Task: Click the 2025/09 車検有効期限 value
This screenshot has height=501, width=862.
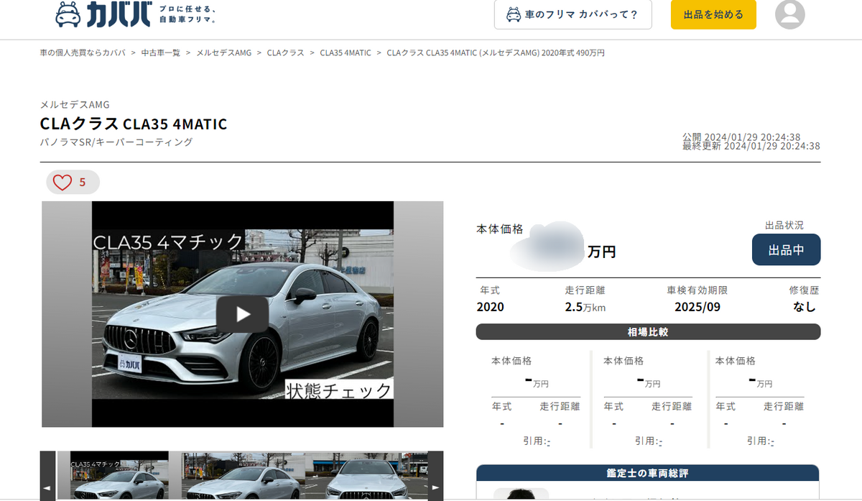Action: [x=698, y=307]
